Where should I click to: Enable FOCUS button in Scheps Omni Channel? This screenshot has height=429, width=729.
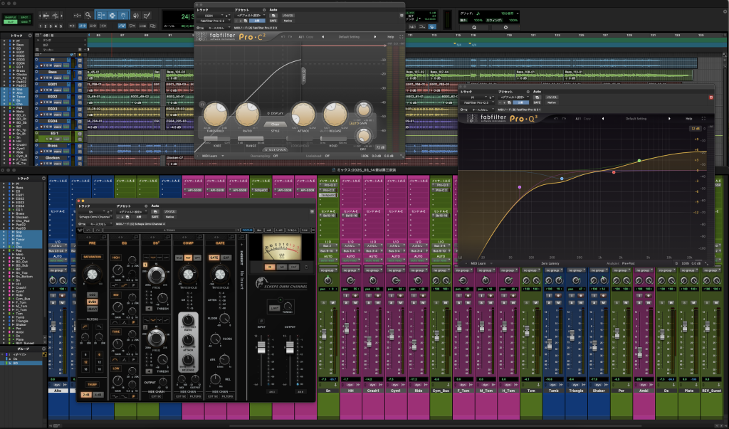pyautogui.click(x=247, y=230)
